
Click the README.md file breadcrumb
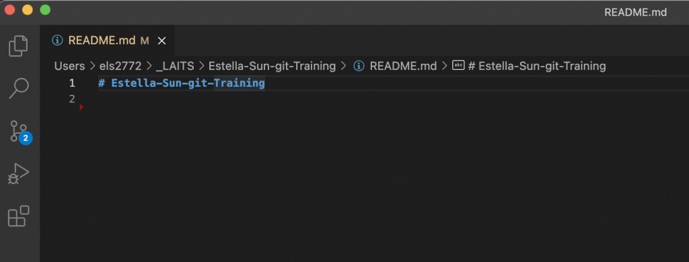403,67
